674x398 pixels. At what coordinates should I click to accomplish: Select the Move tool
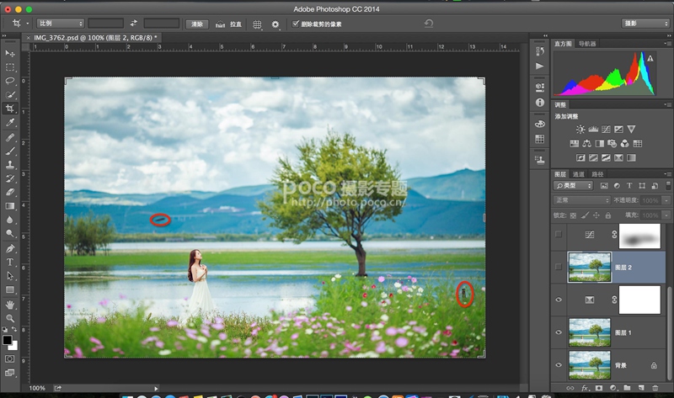click(x=10, y=53)
